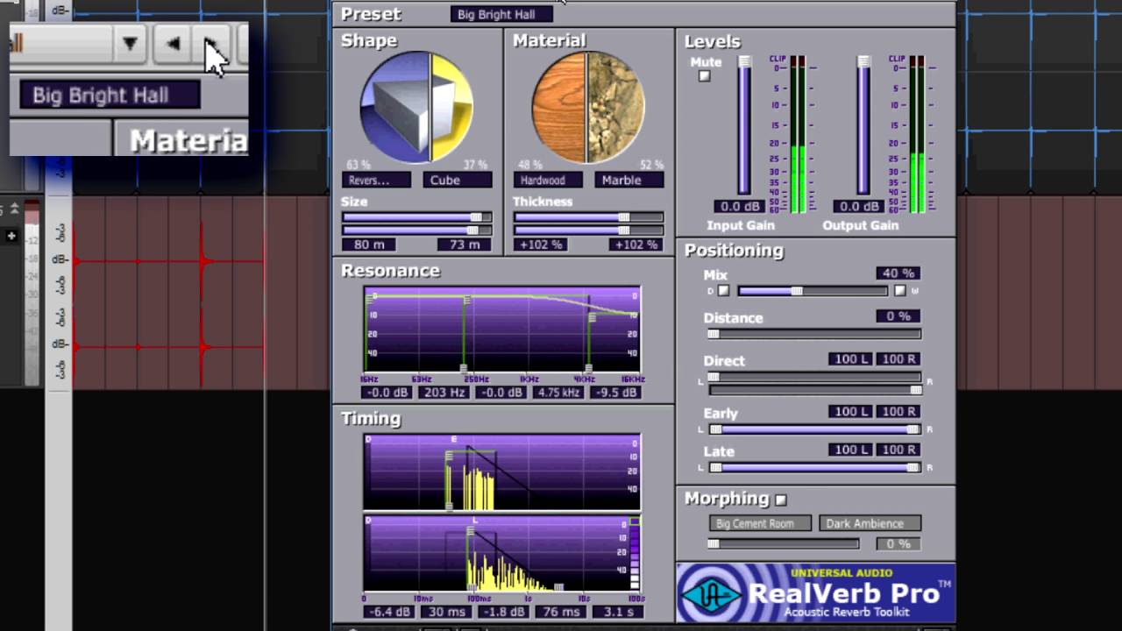Click the Marble Thickness slider handle
Image resolution: width=1122 pixels, height=631 pixels.
click(x=624, y=230)
